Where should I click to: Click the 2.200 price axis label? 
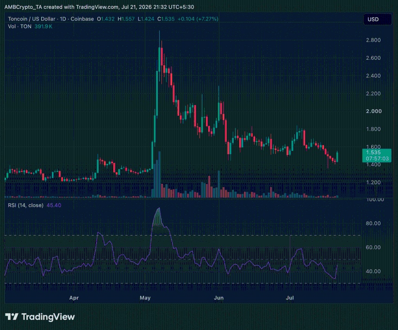(373, 93)
